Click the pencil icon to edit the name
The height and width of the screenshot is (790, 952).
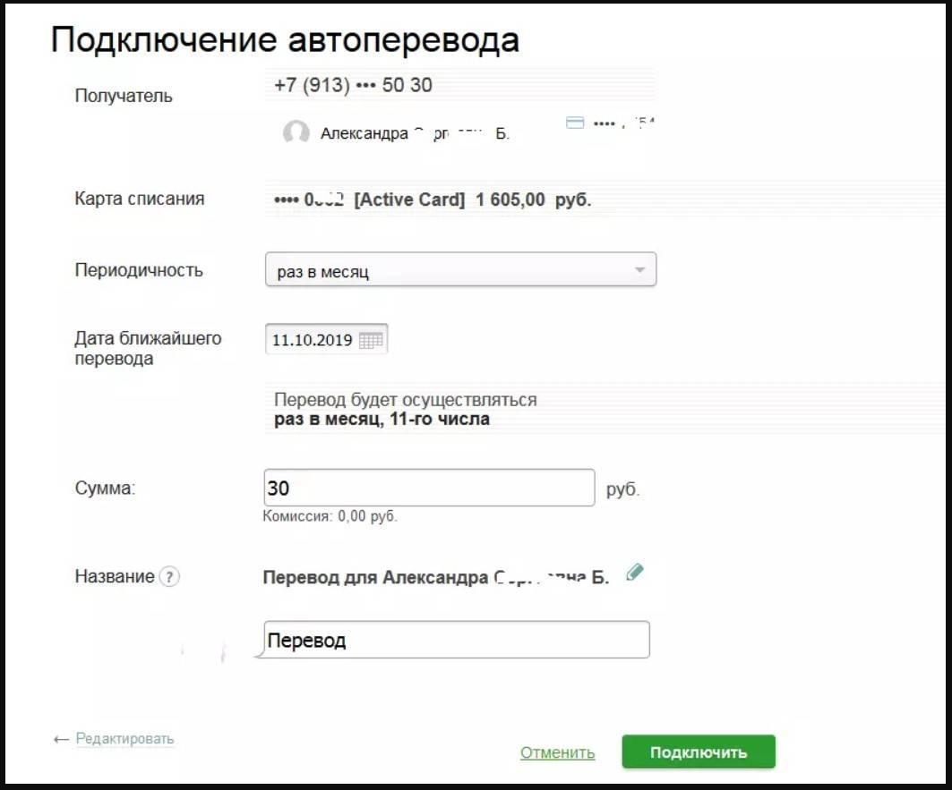point(635,573)
